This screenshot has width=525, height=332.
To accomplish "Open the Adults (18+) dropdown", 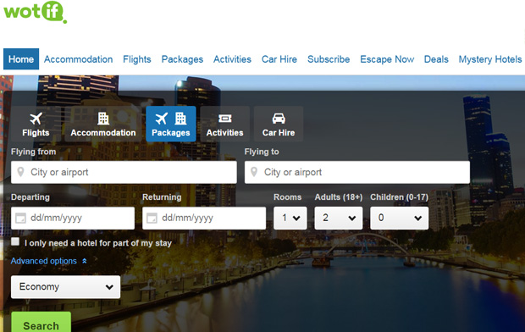I will [x=338, y=219].
